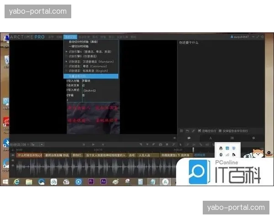Viewport: 274px width, 219px height.
Task: Open the gear settings panel tab
Action: point(253,138)
